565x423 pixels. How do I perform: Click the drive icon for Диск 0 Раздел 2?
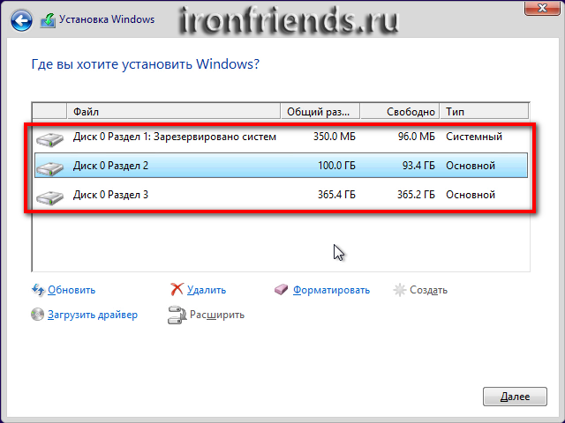click(x=50, y=166)
